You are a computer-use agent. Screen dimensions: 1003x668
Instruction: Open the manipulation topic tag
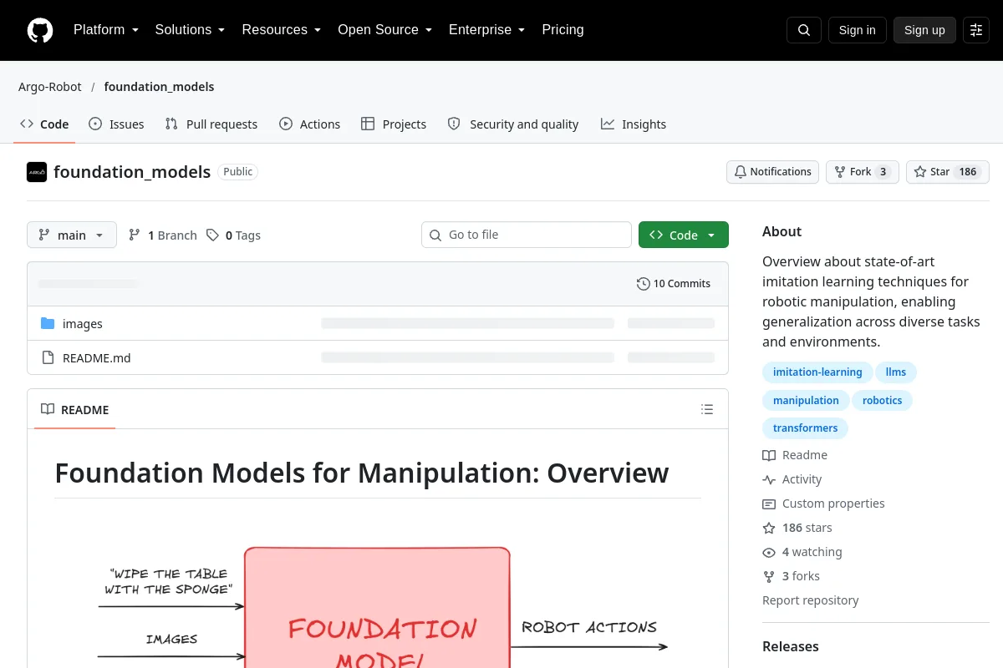806,401
